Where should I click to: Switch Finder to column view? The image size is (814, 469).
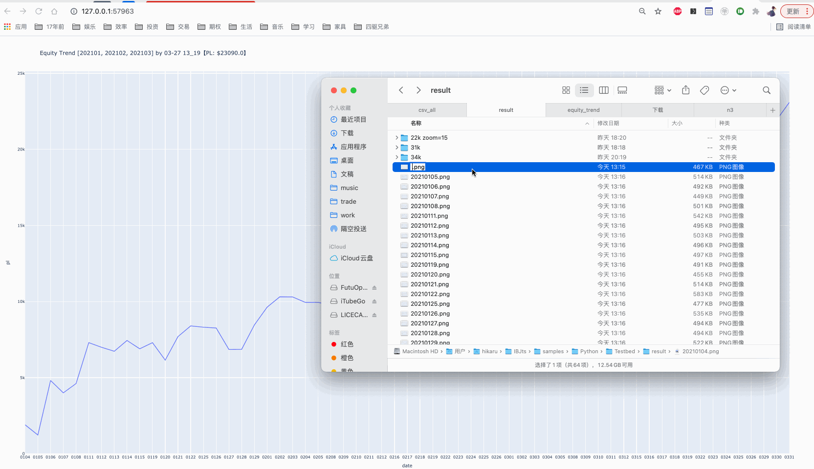point(604,90)
